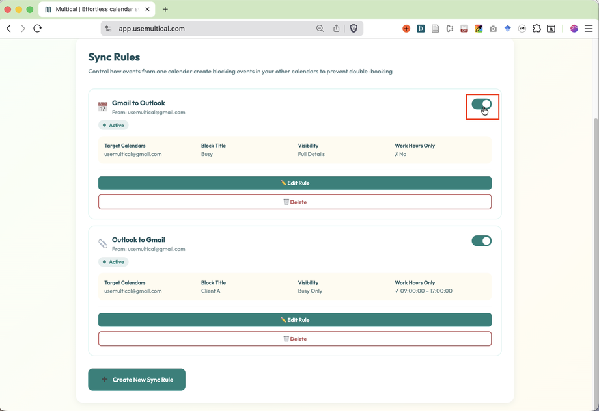Close the Multical browser tab
Viewport: 599px width, 411px height.
[147, 9]
